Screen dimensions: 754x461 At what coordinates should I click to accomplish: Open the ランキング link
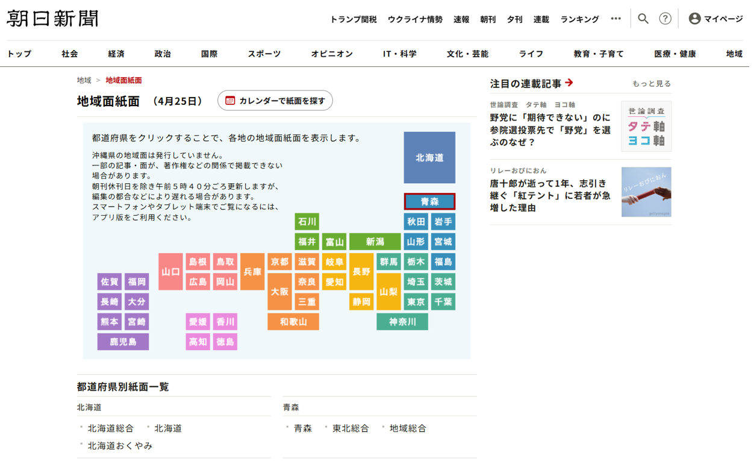point(583,19)
